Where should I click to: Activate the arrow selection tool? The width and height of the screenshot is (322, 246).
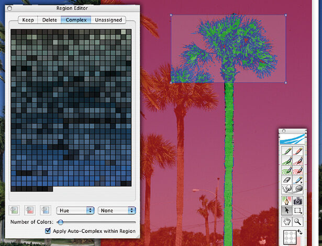[287, 210]
